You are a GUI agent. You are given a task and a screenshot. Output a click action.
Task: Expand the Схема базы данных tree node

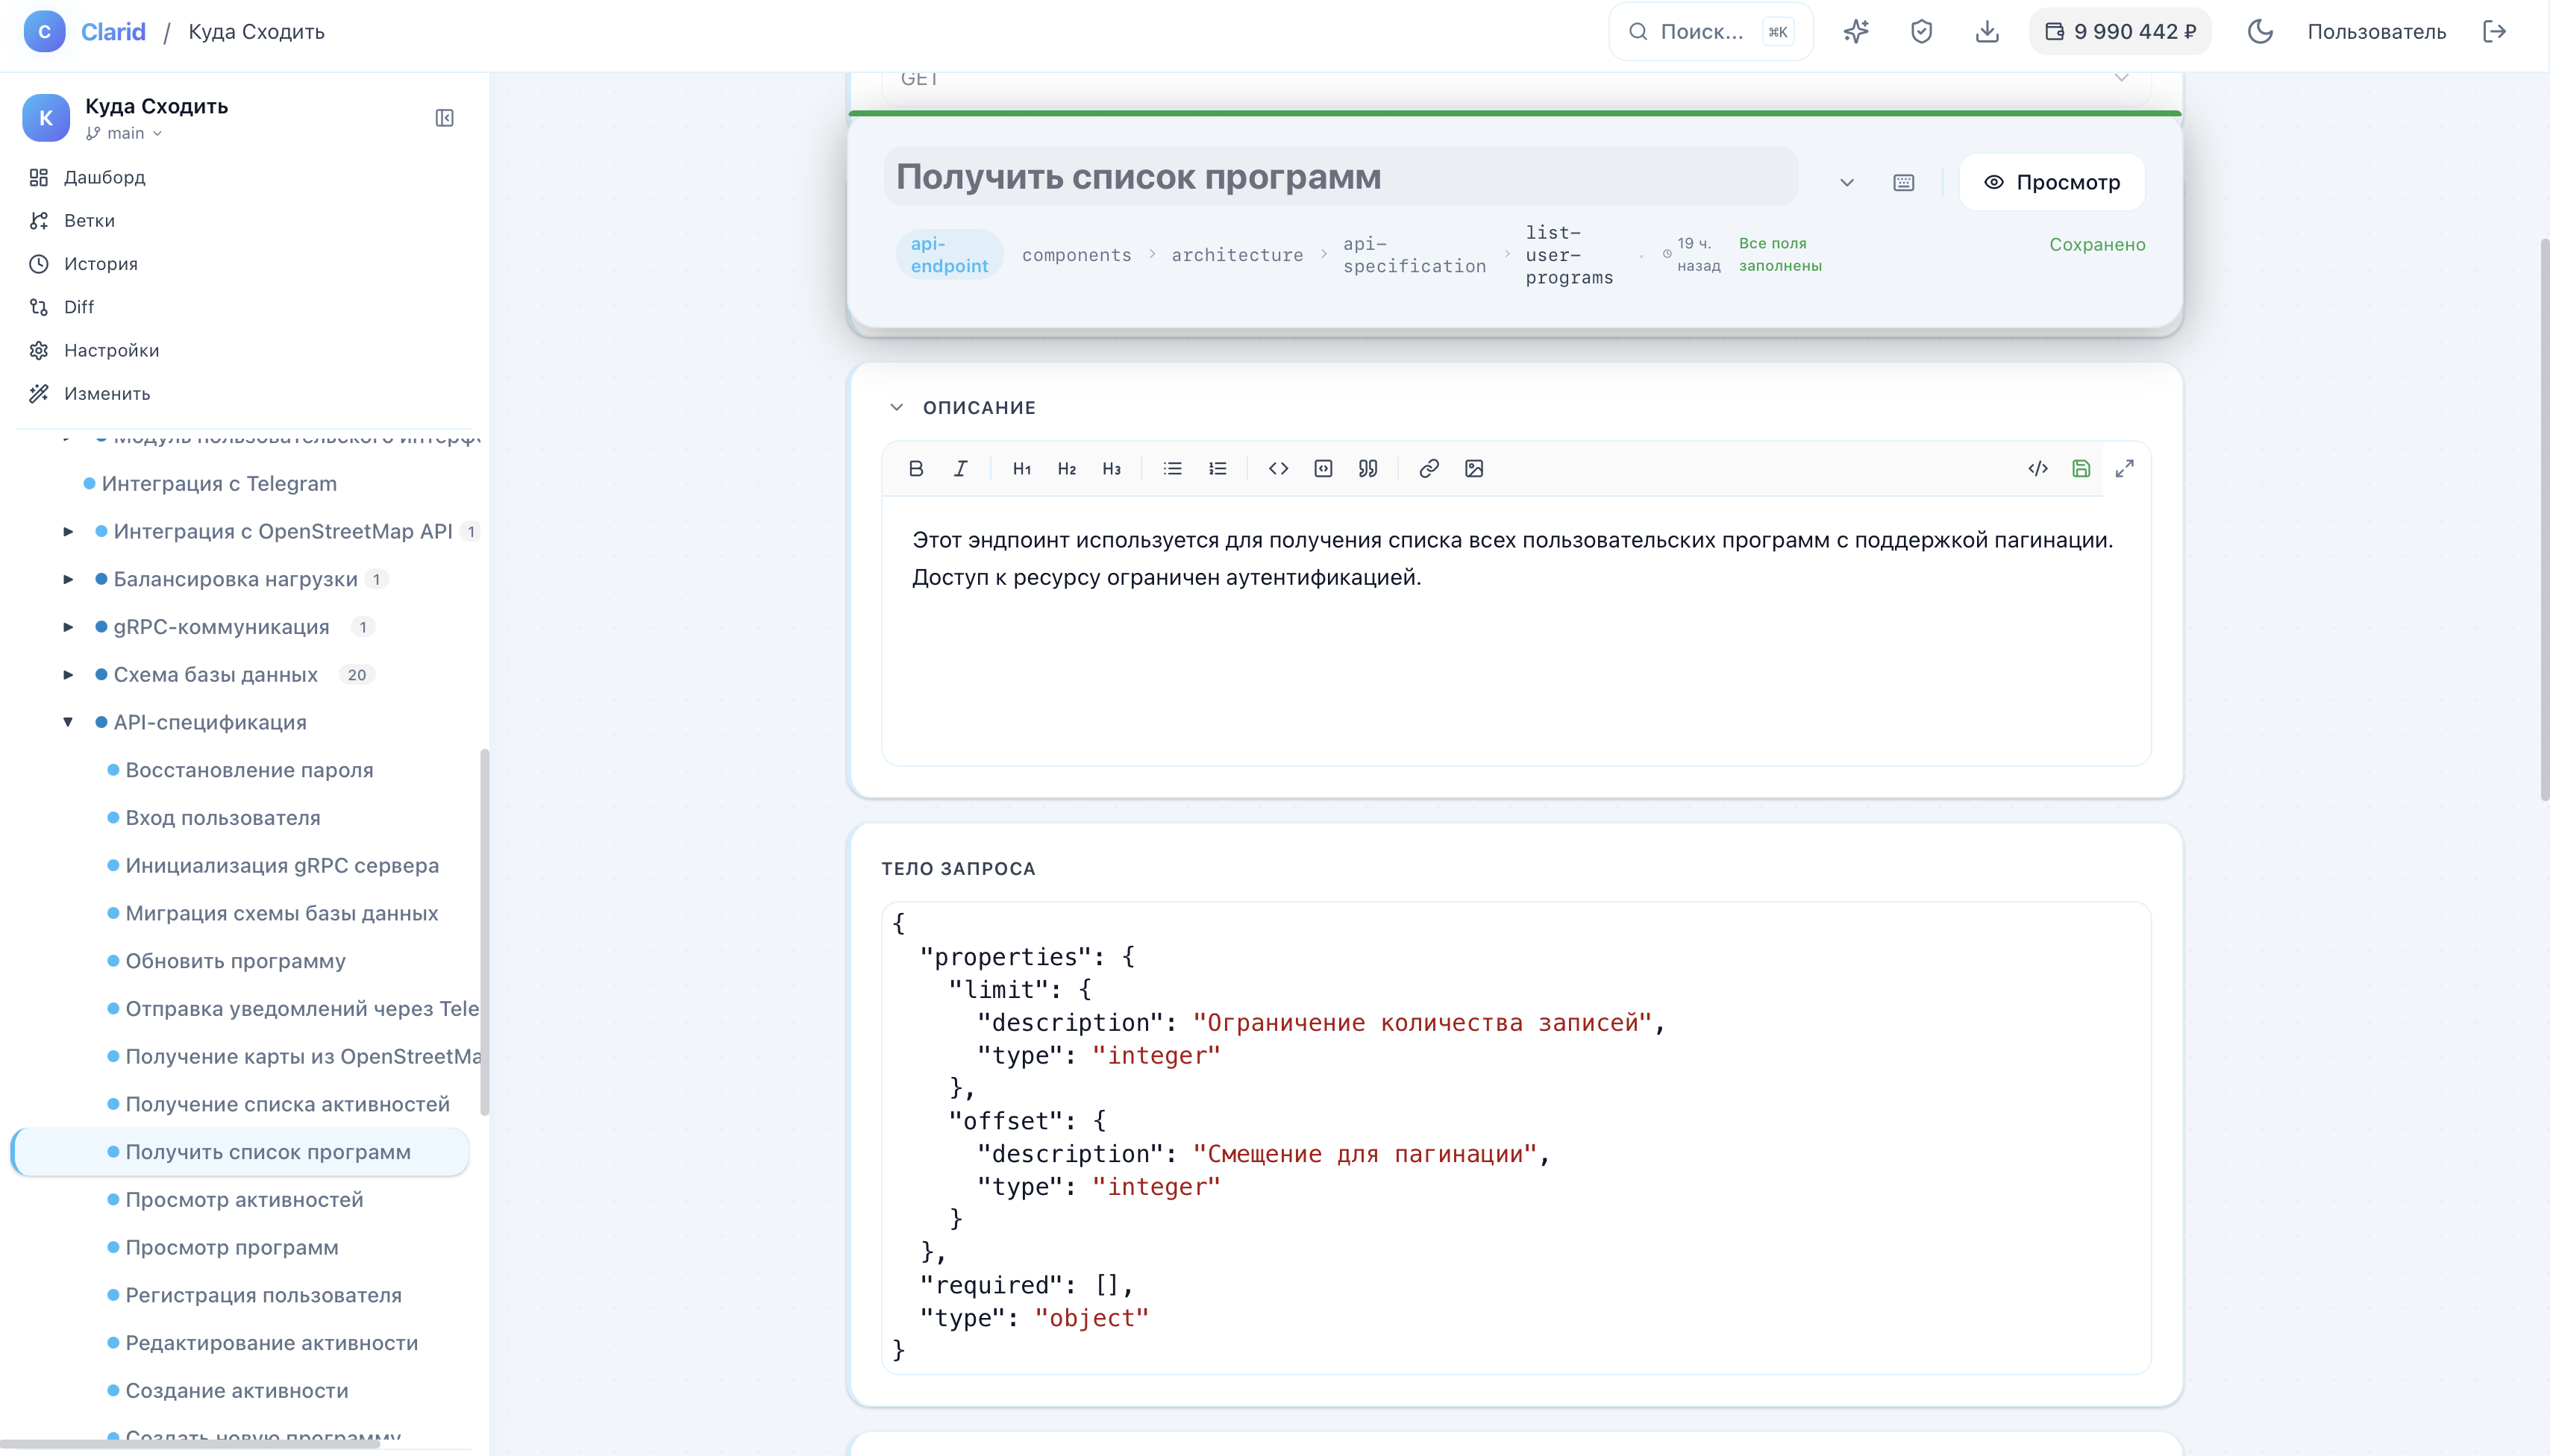[68, 675]
